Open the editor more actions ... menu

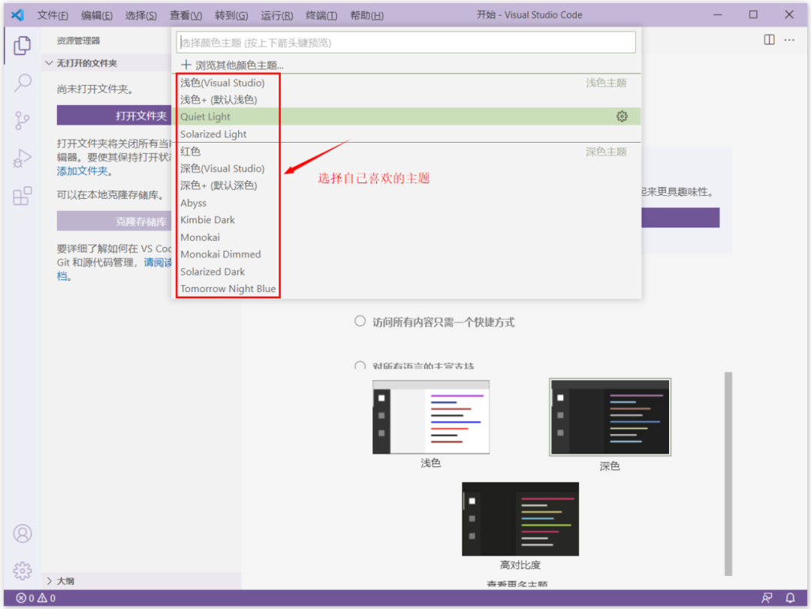[790, 40]
